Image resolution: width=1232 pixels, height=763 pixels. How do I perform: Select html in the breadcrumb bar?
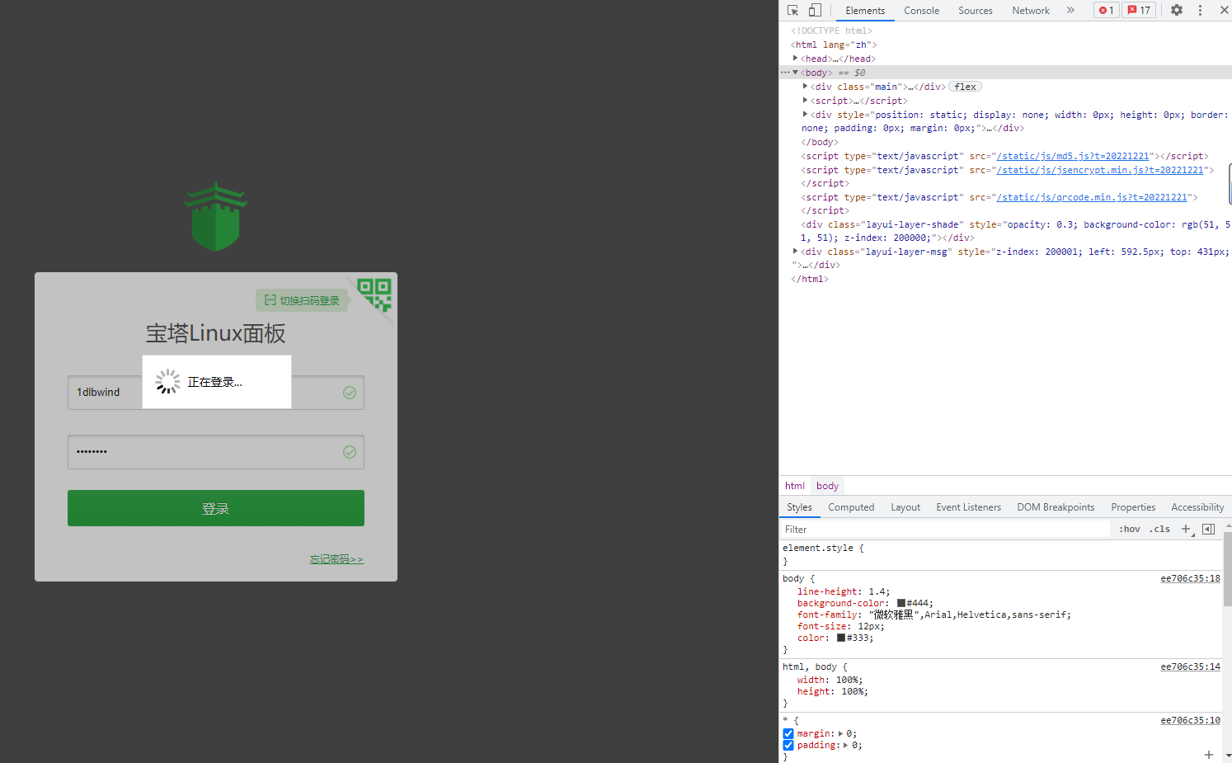(x=795, y=486)
